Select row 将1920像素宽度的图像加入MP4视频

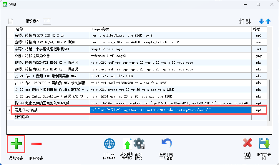[x=137, y=103]
